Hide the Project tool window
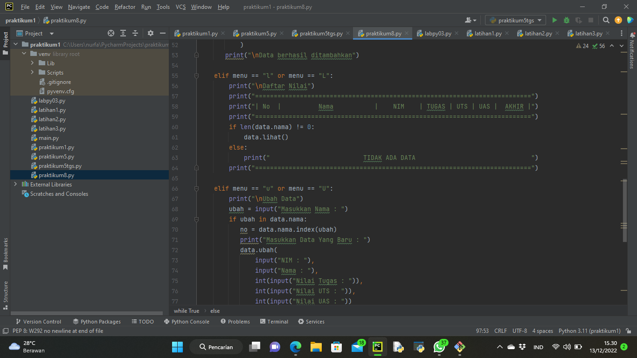Image resolution: width=637 pixels, height=358 pixels. pyautogui.click(x=162, y=33)
